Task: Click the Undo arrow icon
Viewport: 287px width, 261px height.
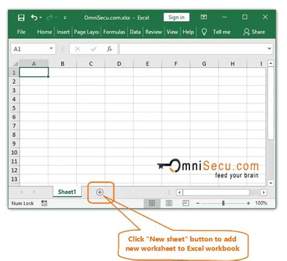Action: 34,18
